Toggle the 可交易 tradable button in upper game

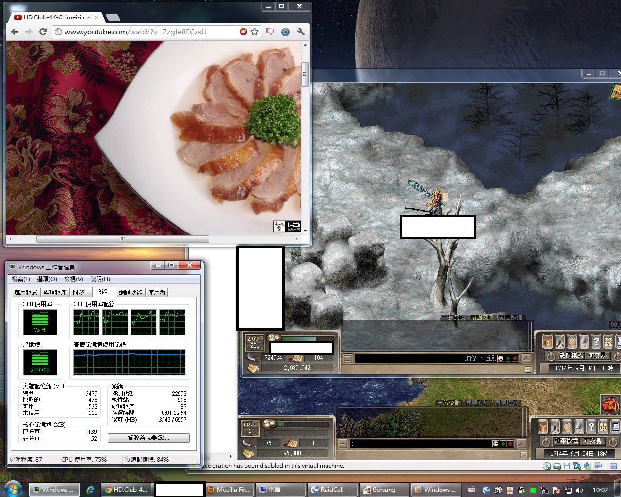click(x=597, y=356)
